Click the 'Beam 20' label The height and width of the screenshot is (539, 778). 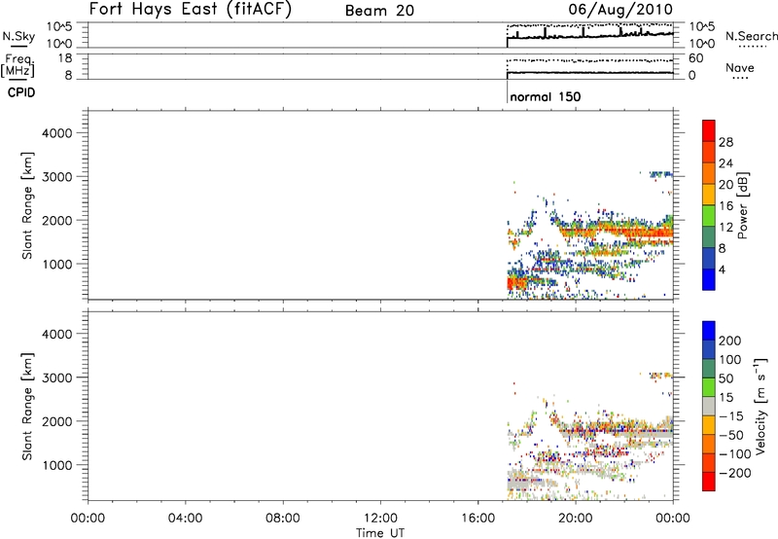379,11
